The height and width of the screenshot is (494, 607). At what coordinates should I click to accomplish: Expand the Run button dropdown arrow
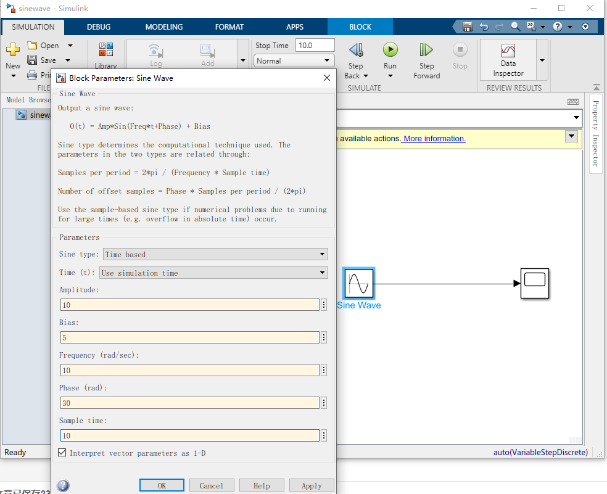(390, 76)
